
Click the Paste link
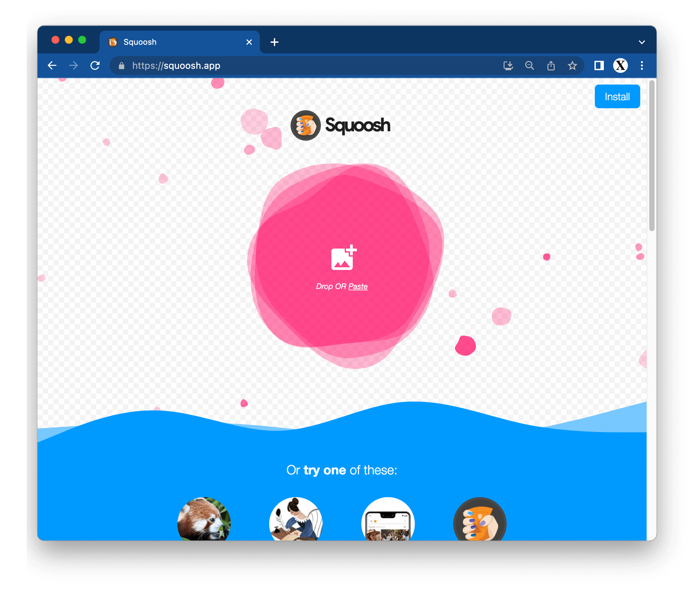pos(358,286)
